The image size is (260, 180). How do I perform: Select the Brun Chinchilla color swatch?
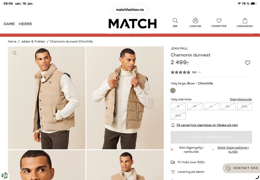[x=173, y=91]
